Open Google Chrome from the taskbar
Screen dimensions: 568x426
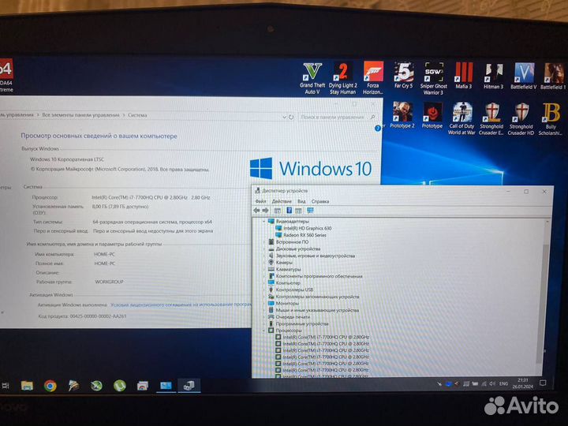point(50,386)
